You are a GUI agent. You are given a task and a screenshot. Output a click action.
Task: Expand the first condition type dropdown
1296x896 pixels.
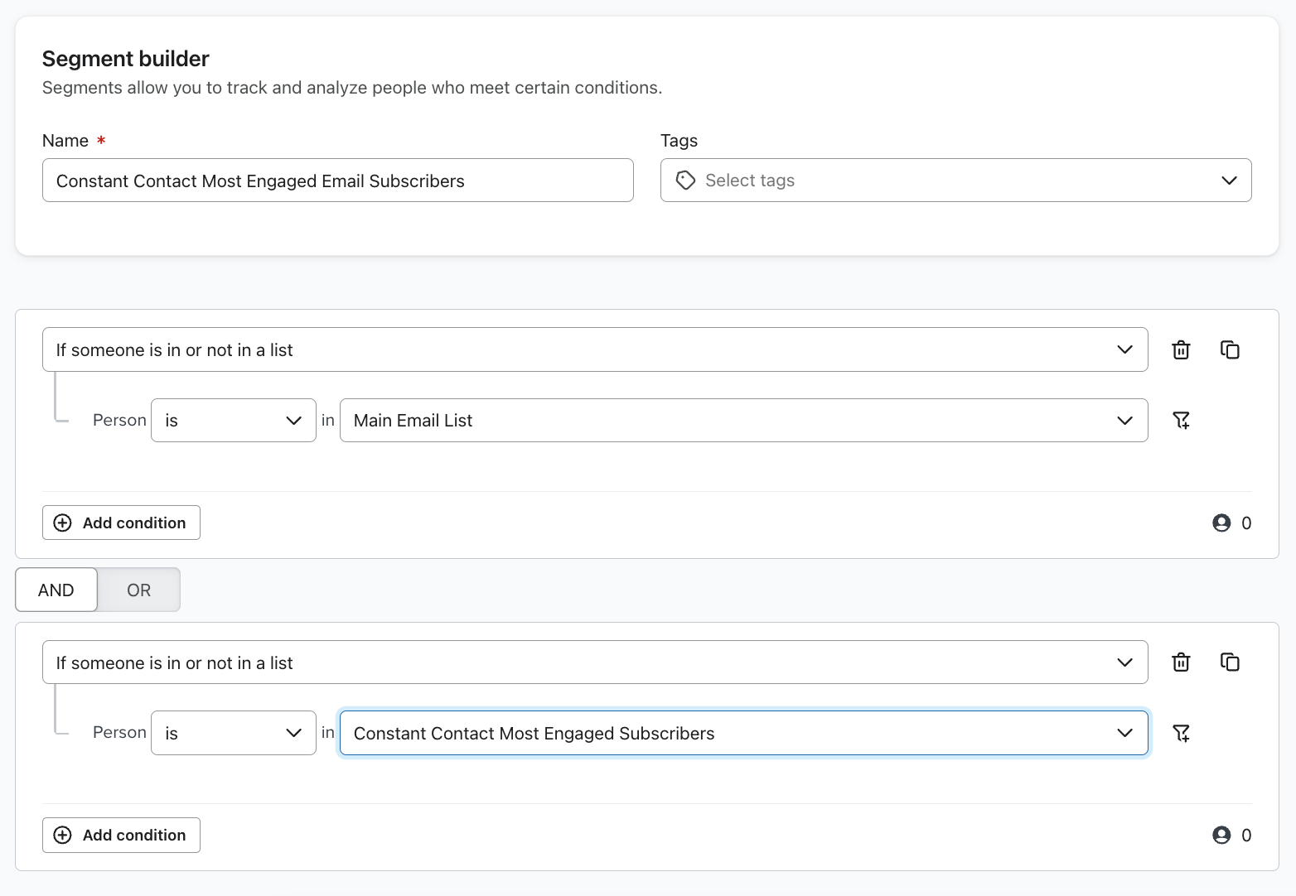[594, 350]
